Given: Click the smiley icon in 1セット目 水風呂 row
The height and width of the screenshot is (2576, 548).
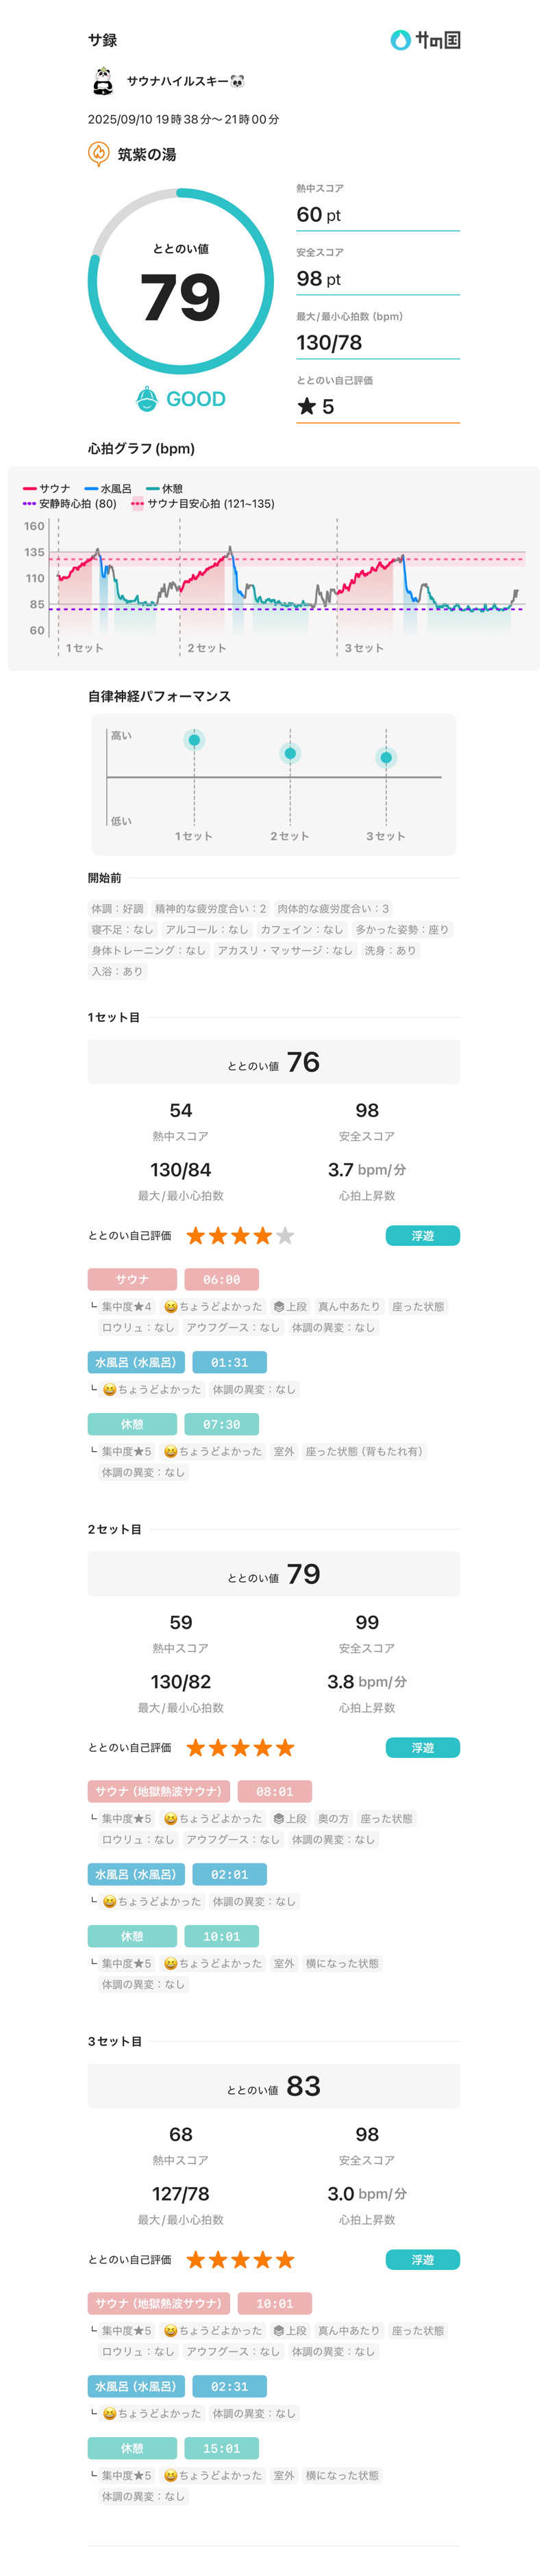Looking at the screenshot, I should point(109,1390).
